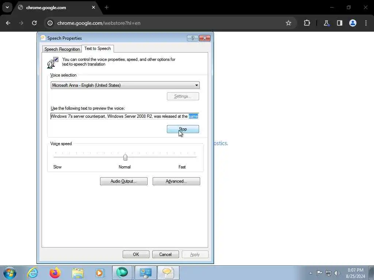The image size is (374, 280).
Task: Bookmark this page with the star icon
Action: (289, 23)
